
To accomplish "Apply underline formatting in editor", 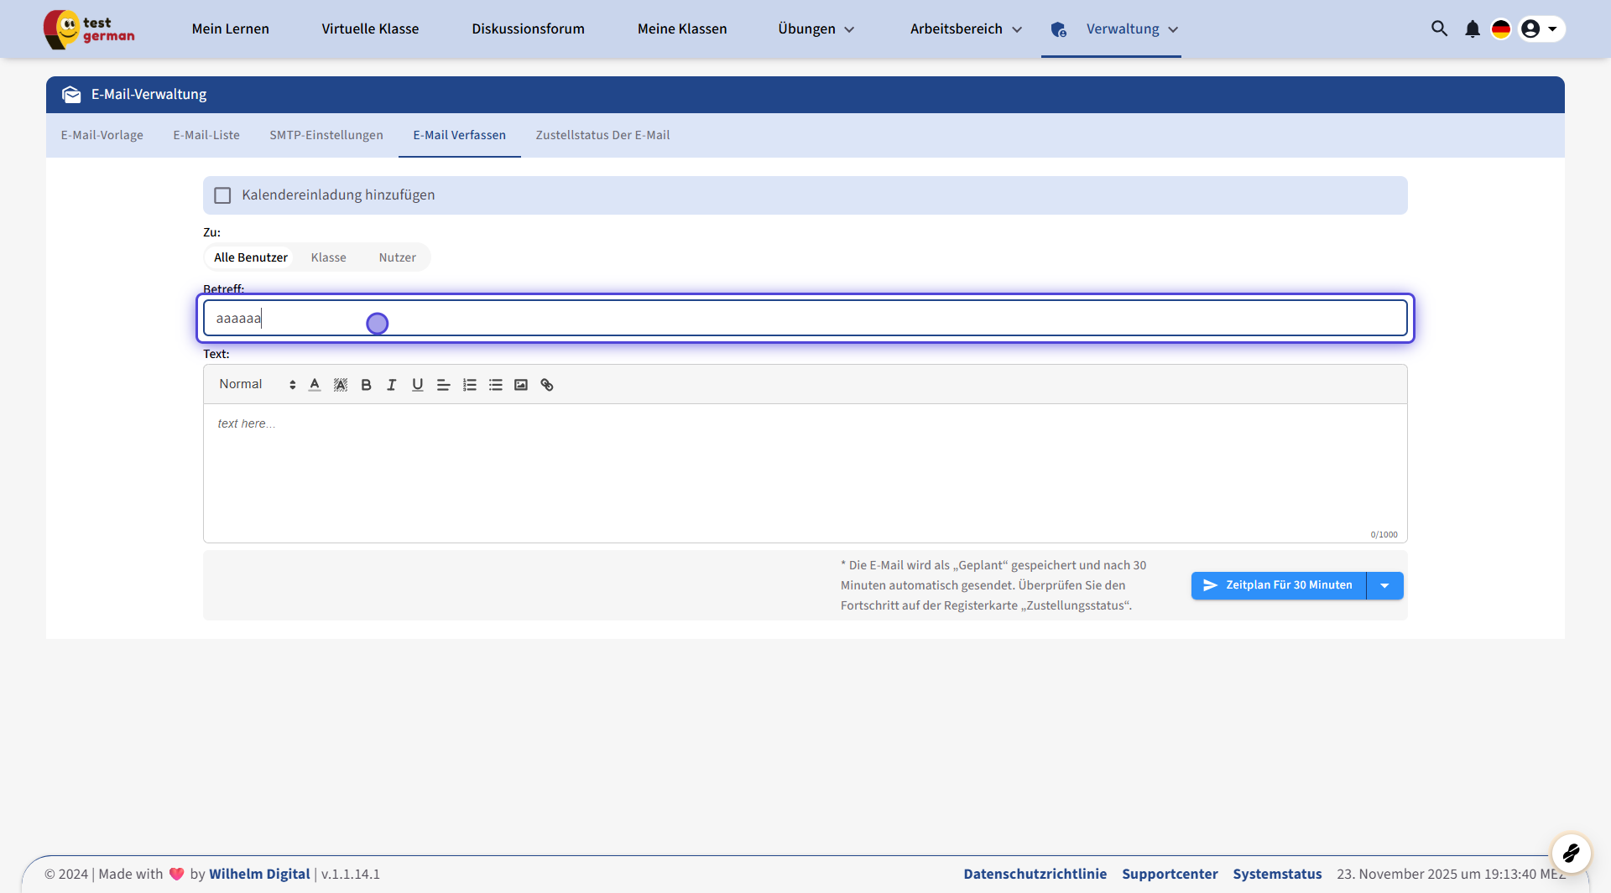I will coord(417,385).
